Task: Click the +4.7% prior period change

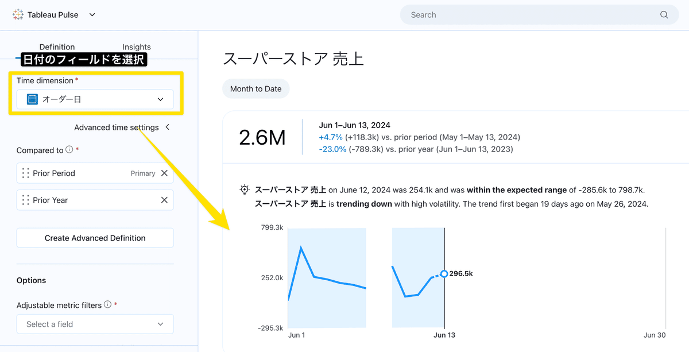Action: click(x=331, y=137)
